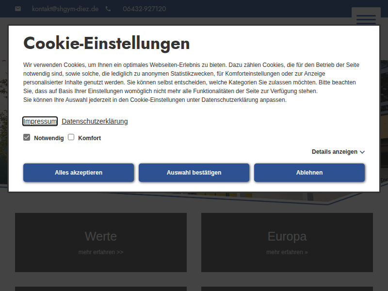Viewport: 388px width, 291px height.
Task: Click the envelope email icon
Action: 18,9
